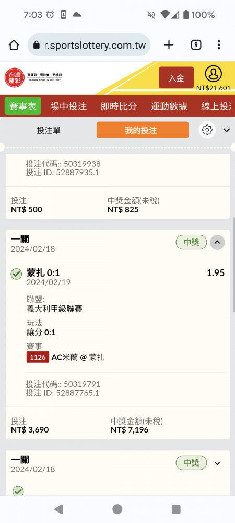This screenshot has height=523, width=235.
Task: Tap the Taiwan Sports Lottery logo
Action: tap(33, 78)
